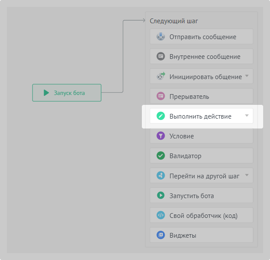Screen dimensions: 270x260
Task: Click the green checkmark Валидатор icon
Action: coord(161,156)
